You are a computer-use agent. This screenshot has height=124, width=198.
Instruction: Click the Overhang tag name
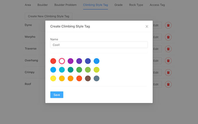click(31, 60)
